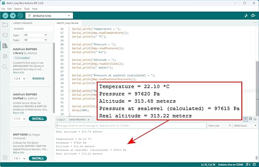Open version dropdown showing 1.1.3
The height and width of the screenshot is (167, 259).
(x=20, y=119)
